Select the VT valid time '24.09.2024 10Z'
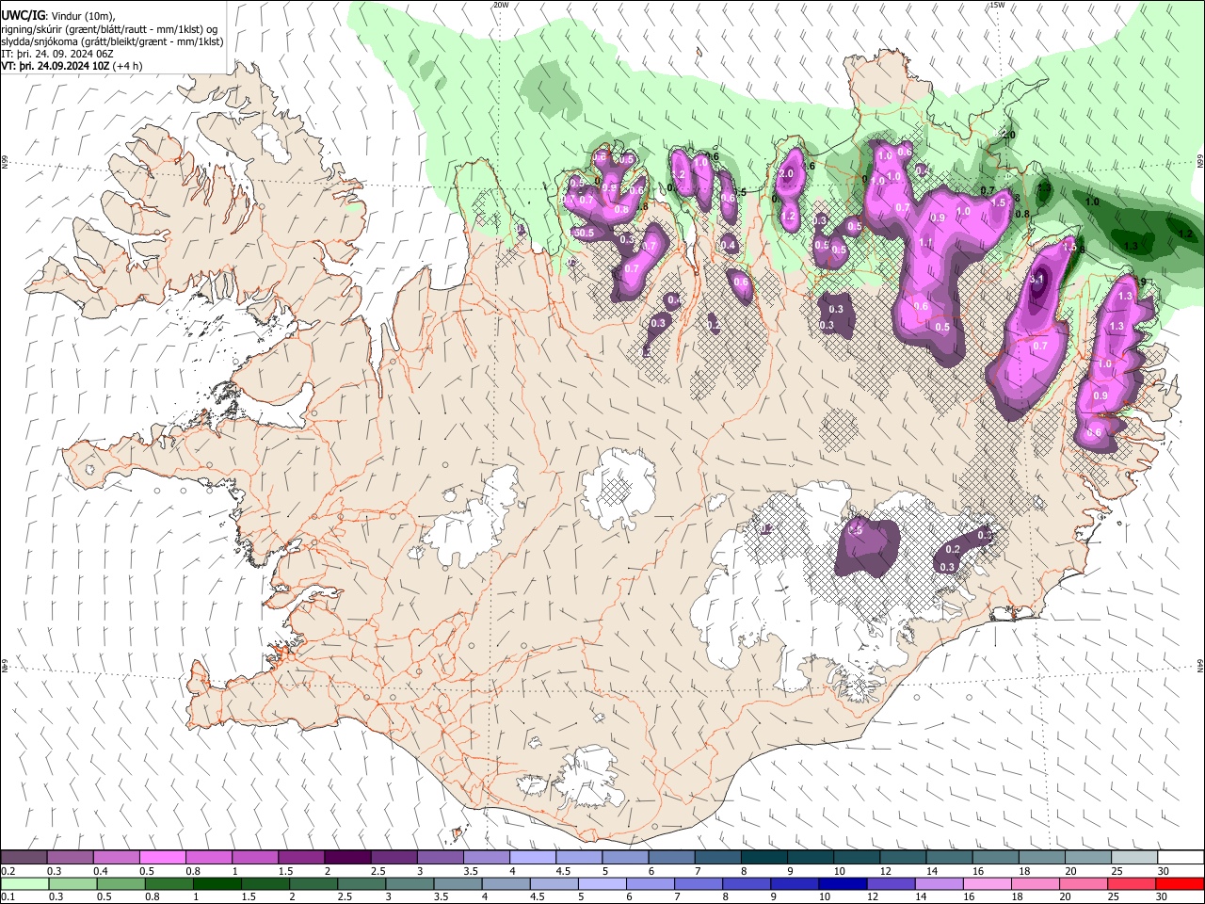The width and height of the screenshot is (1205, 904). click(x=72, y=66)
